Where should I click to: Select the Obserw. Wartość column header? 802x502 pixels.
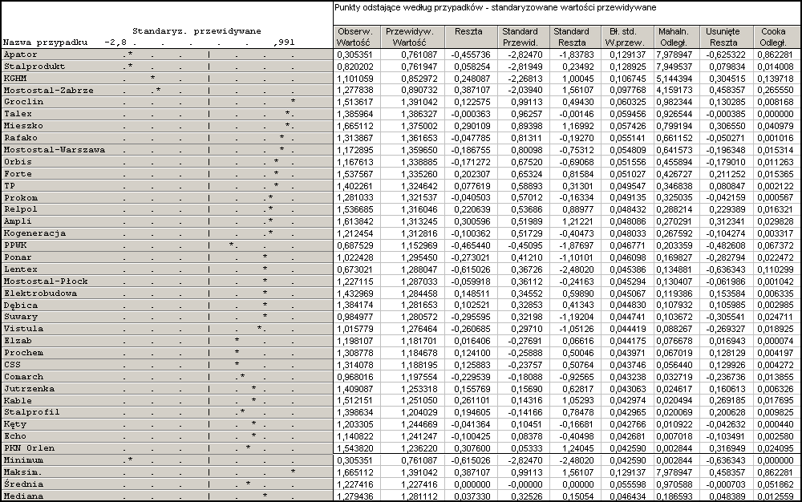(355, 37)
